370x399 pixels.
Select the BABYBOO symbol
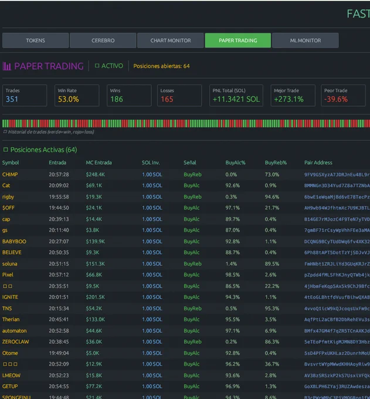click(x=14, y=242)
